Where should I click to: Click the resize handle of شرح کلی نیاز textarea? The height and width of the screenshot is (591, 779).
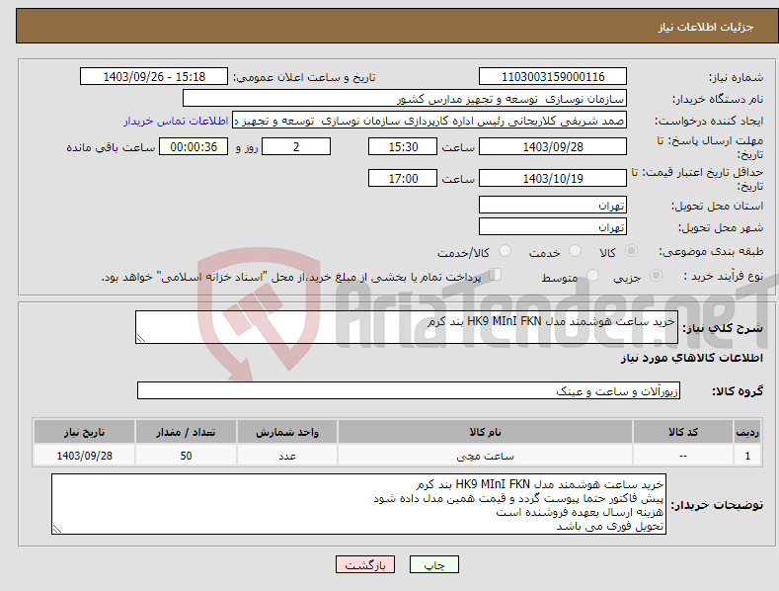point(141,338)
